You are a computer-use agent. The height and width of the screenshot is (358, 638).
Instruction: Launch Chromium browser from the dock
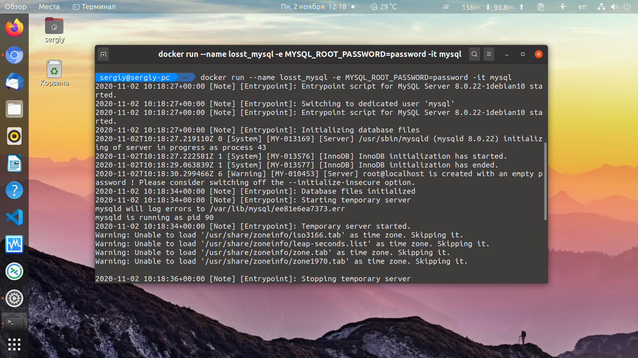[14, 55]
